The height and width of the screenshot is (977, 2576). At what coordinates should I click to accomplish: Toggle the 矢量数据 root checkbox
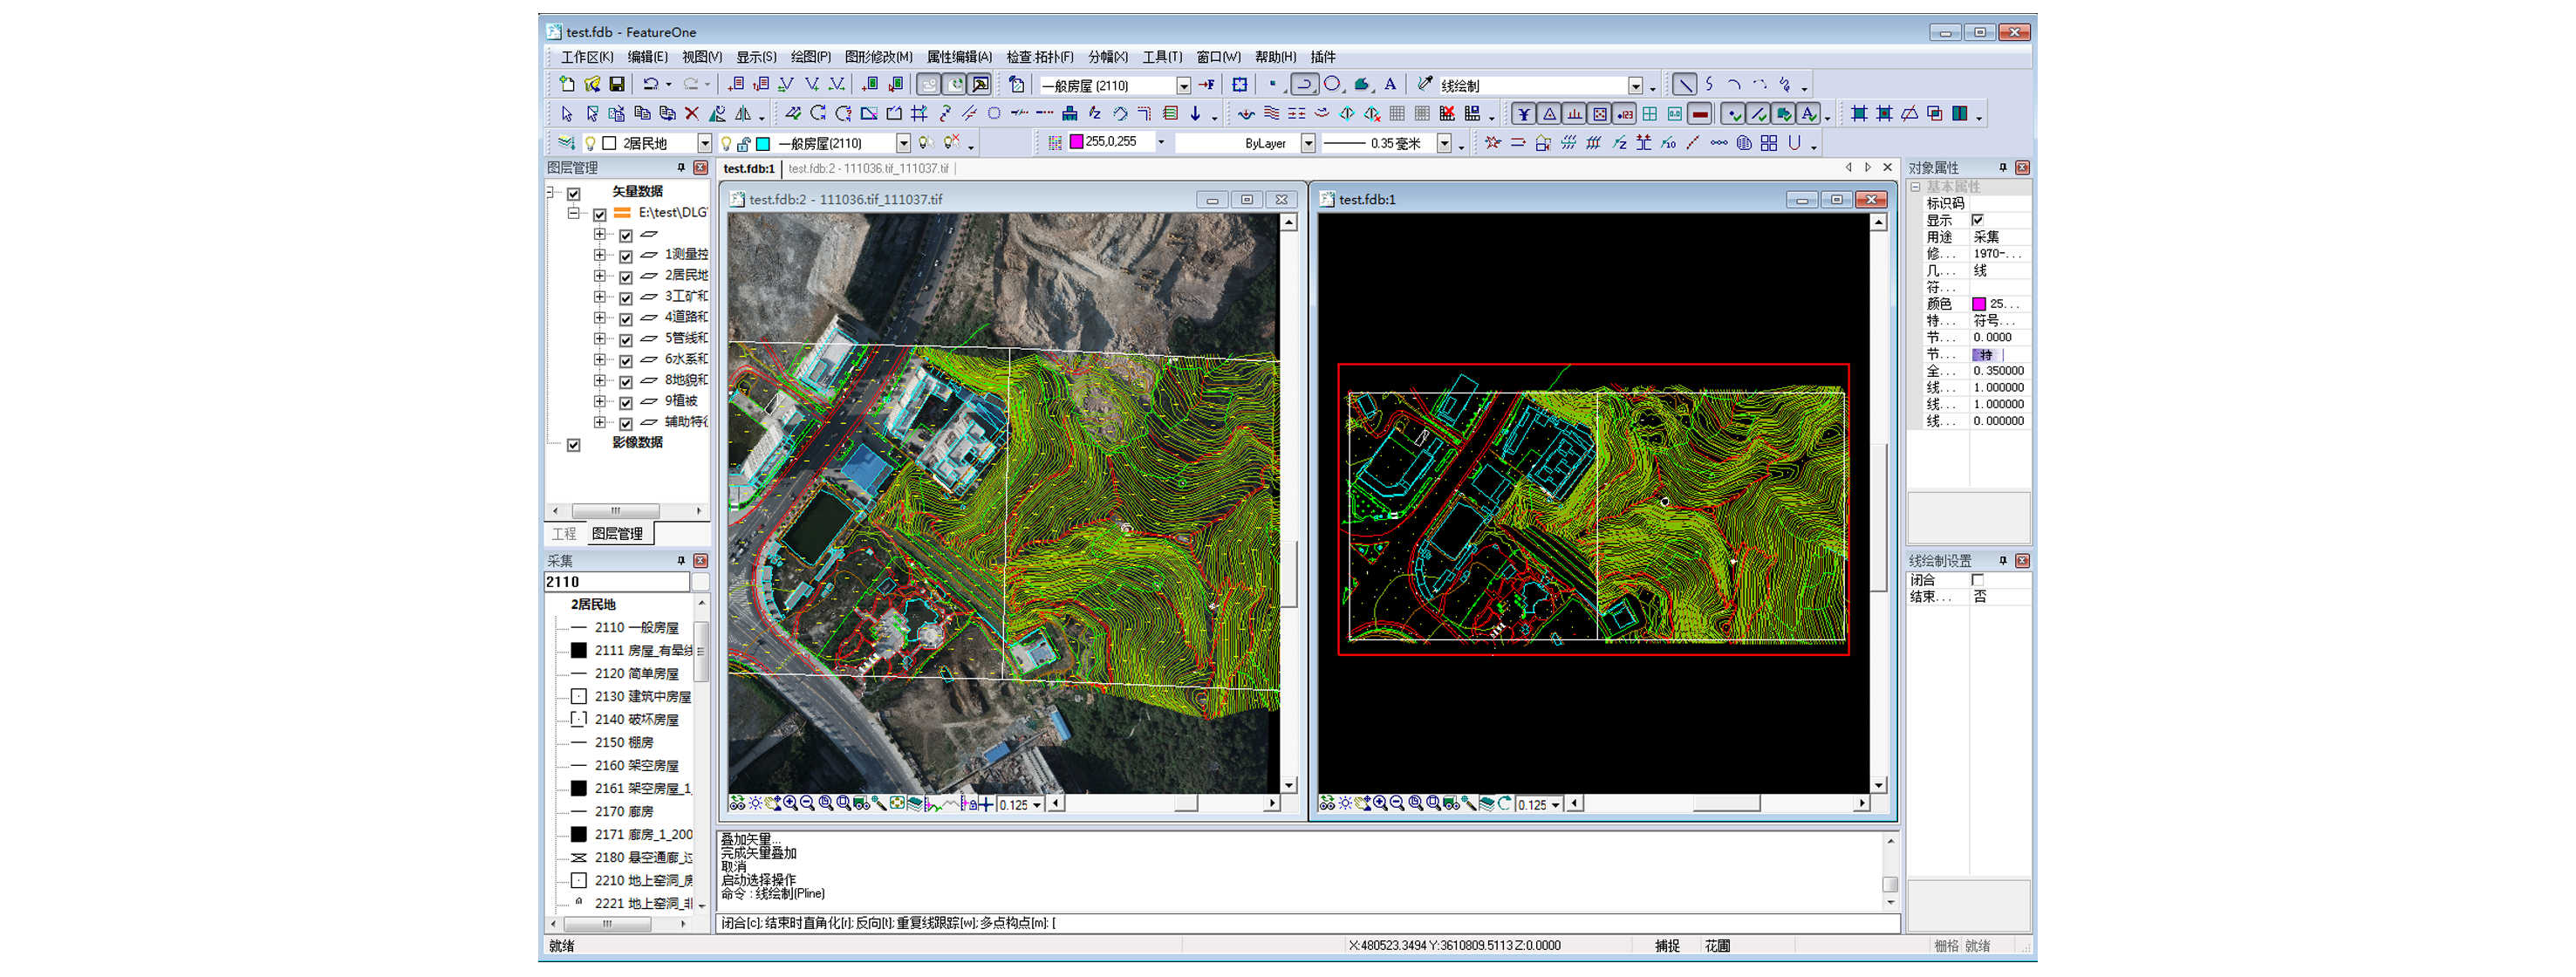pyautogui.click(x=574, y=193)
